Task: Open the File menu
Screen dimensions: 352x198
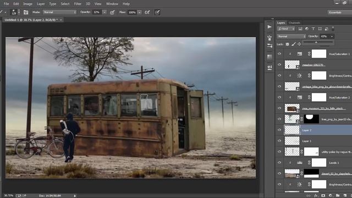Action: (x=6, y=4)
